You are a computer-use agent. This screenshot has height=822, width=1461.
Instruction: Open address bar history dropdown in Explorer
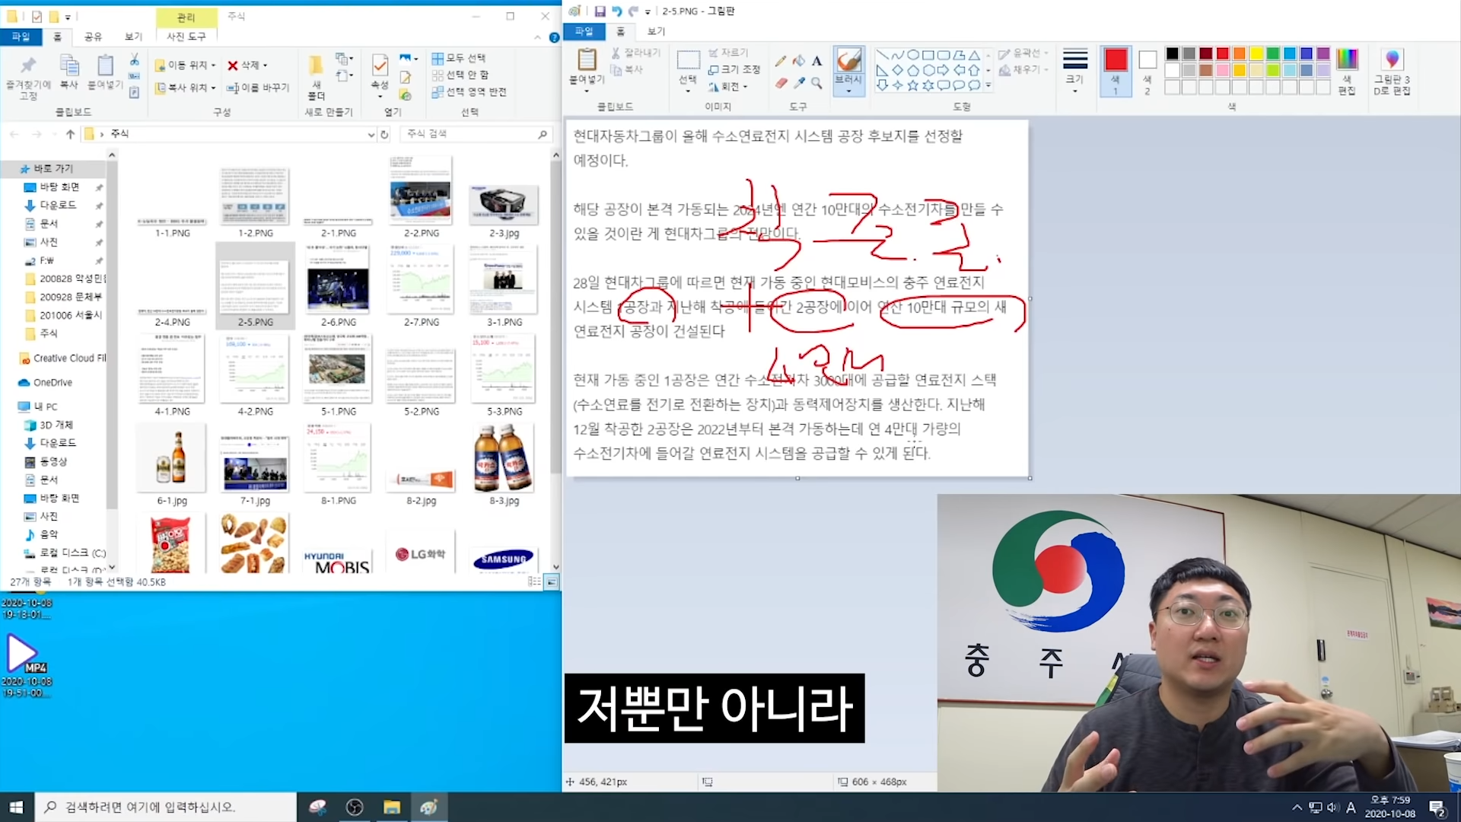371,135
